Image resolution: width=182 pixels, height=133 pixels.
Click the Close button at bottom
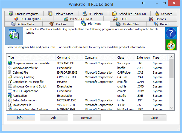tap(154, 118)
